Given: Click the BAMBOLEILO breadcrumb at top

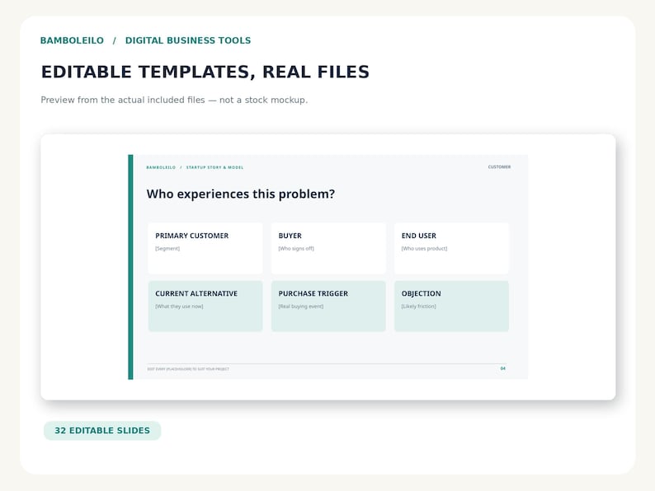Looking at the screenshot, I should [72, 40].
